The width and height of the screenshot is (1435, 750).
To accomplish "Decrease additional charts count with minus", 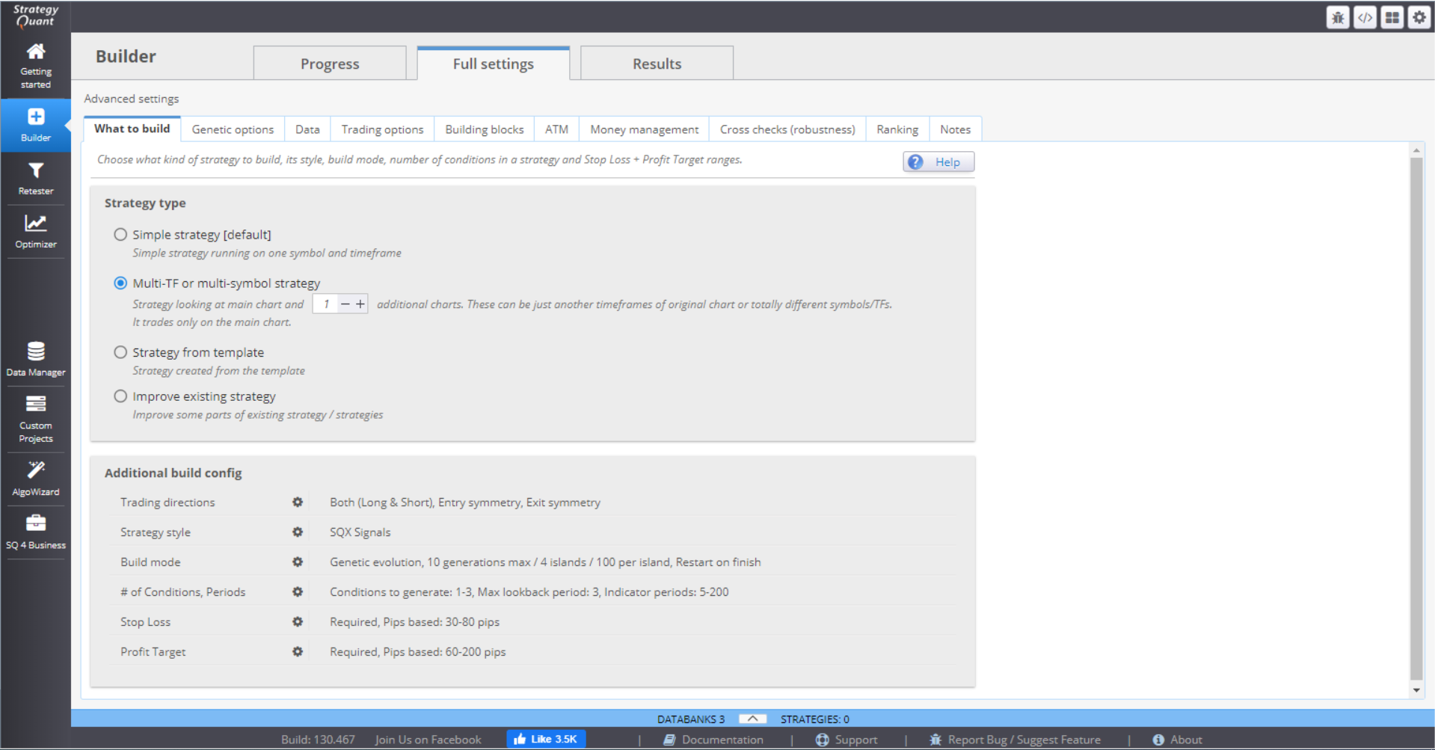I will 345,304.
